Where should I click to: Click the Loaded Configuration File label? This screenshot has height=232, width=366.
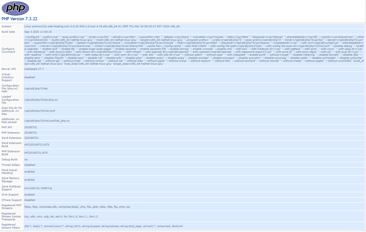click(10, 100)
